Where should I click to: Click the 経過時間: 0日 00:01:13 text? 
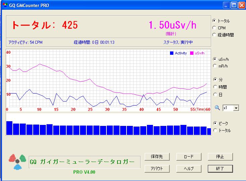point(94,42)
